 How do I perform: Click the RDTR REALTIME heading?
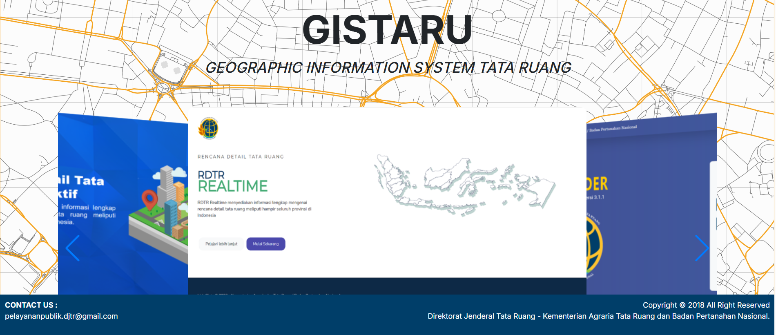tap(232, 181)
